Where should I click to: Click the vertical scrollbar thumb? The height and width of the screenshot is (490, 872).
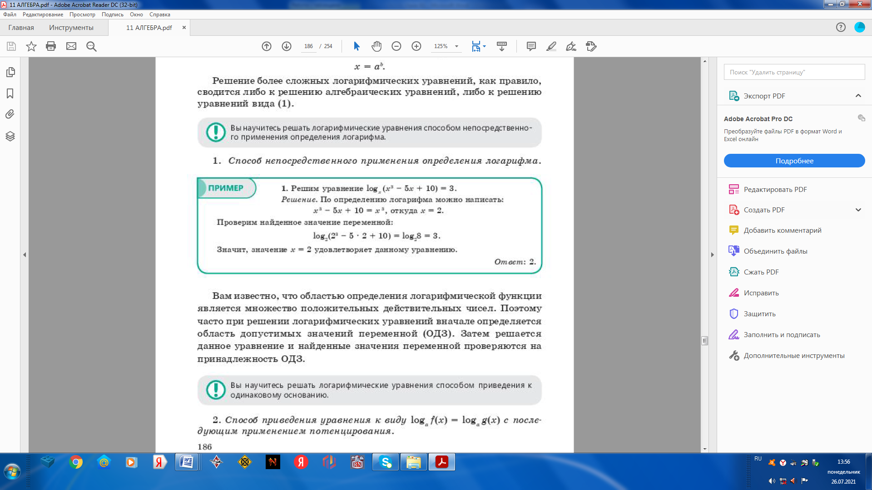click(x=704, y=341)
